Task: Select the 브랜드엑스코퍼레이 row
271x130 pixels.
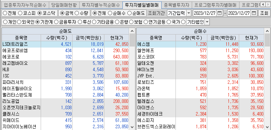Action: point(200,127)
